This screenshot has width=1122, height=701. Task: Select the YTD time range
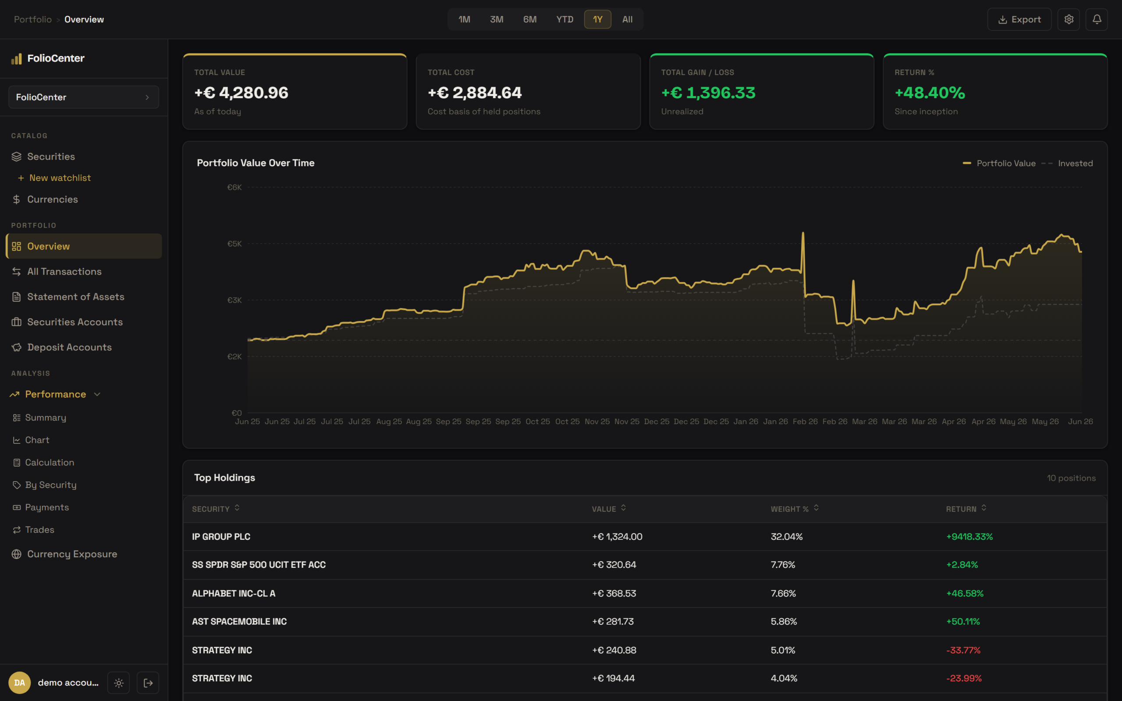pos(565,19)
